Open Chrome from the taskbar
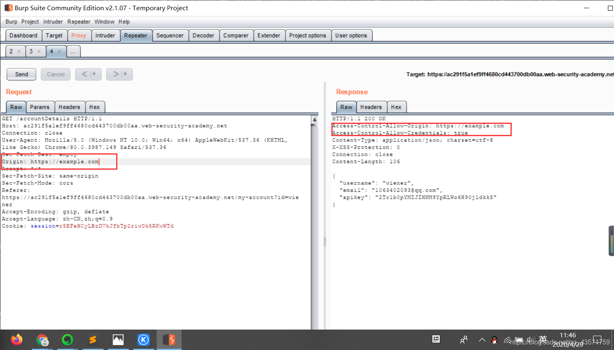Viewport: 614px width, 350px height. [x=42, y=340]
